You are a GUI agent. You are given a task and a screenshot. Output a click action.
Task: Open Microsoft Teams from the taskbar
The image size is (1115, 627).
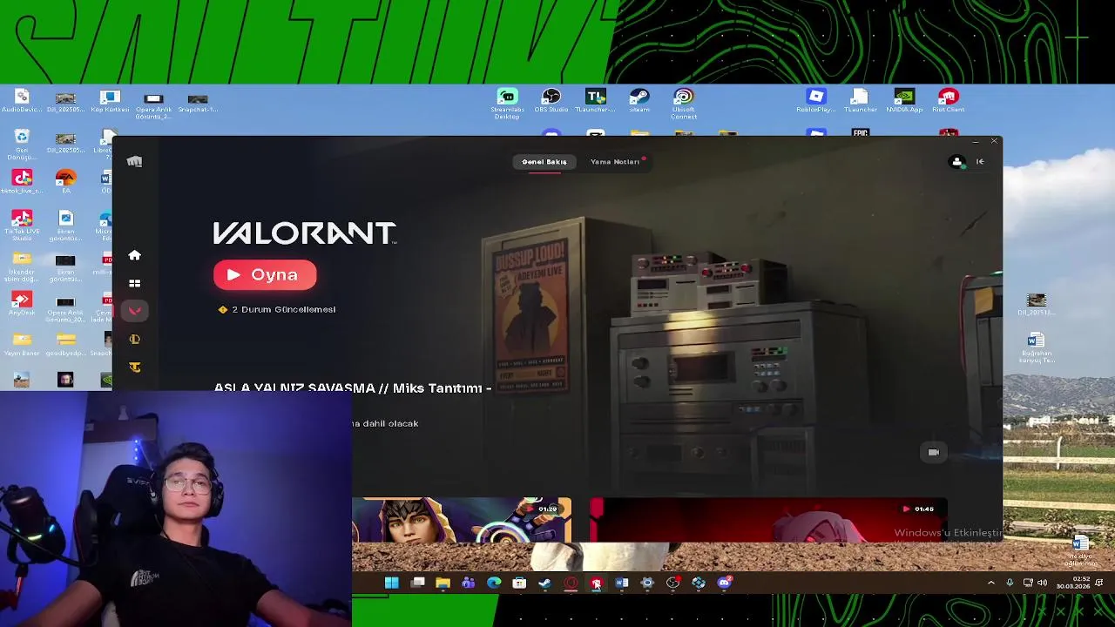pyautogui.click(x=469, y=583)
